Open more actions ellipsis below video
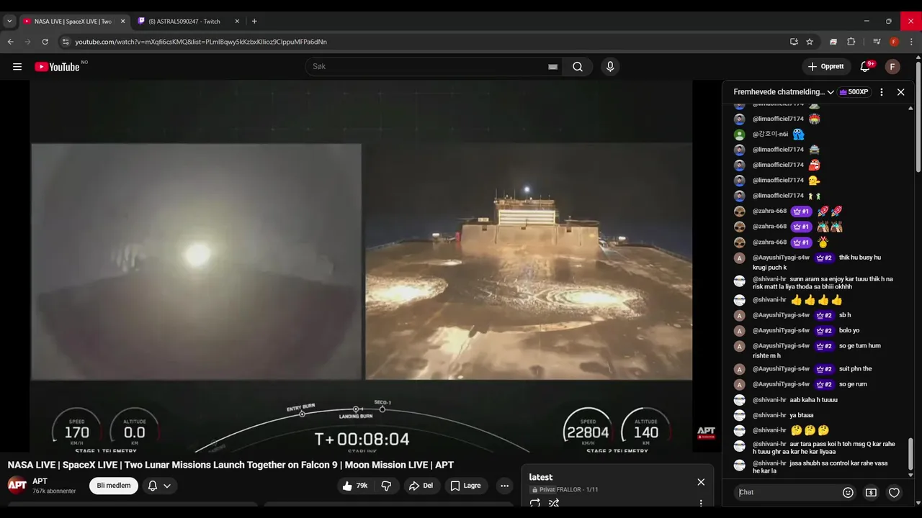Image resolution: width=922 pixels, height=518 pixels. pos(504,486)
